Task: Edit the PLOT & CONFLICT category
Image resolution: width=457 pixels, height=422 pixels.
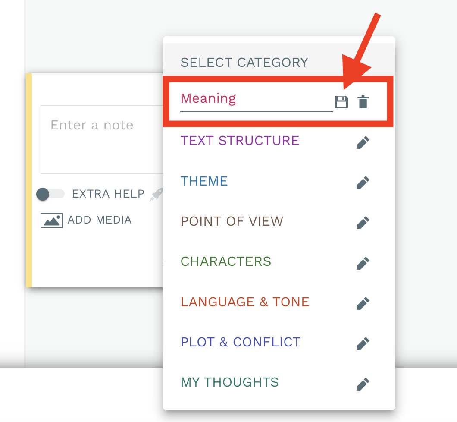Action: point(363,344)
